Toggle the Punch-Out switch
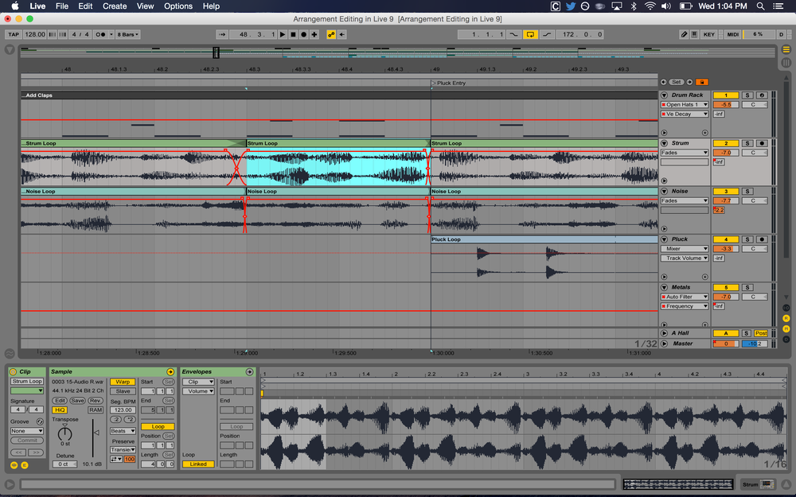This screenshot has height=497, width=796. click(x=547, y=34)
